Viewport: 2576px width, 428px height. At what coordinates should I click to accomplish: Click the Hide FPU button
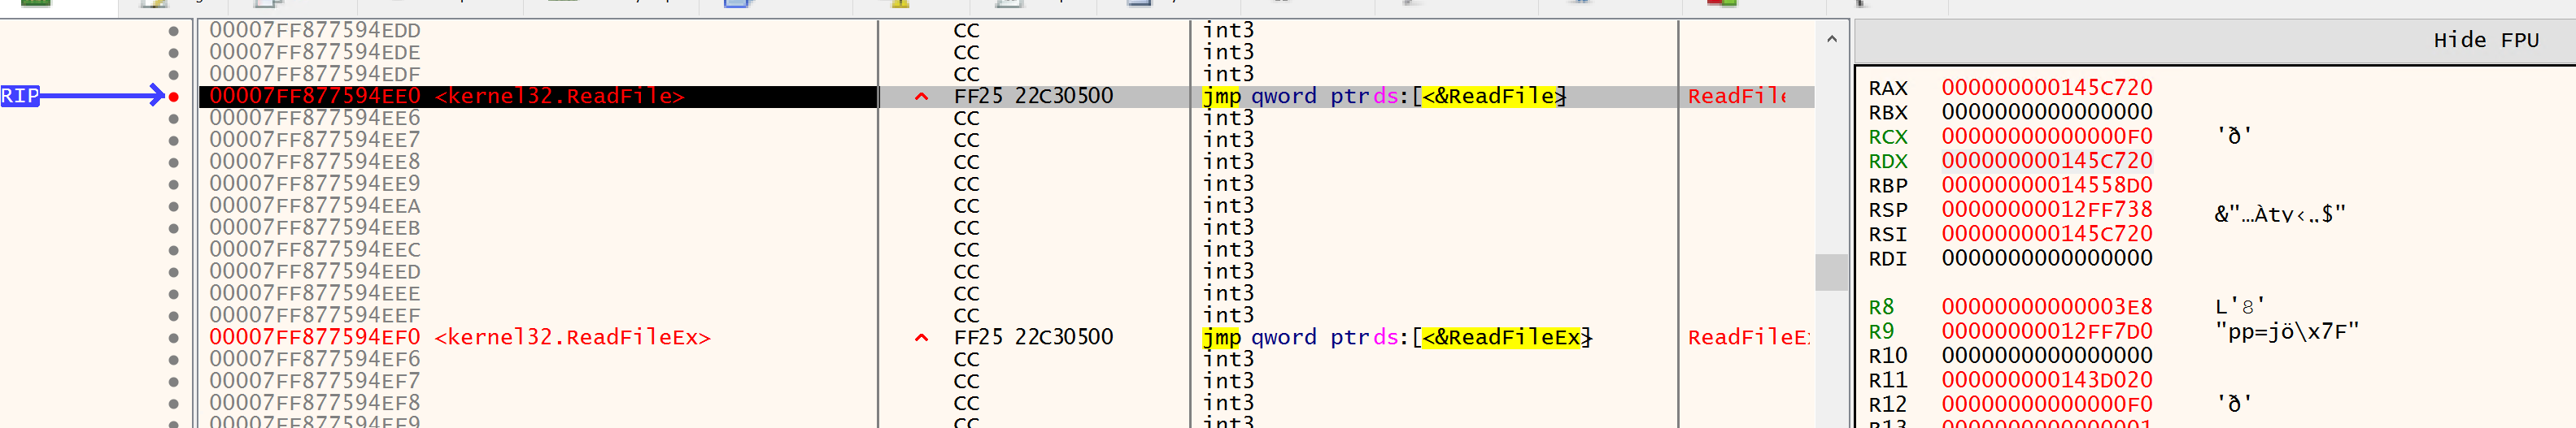click(2486, 40)
